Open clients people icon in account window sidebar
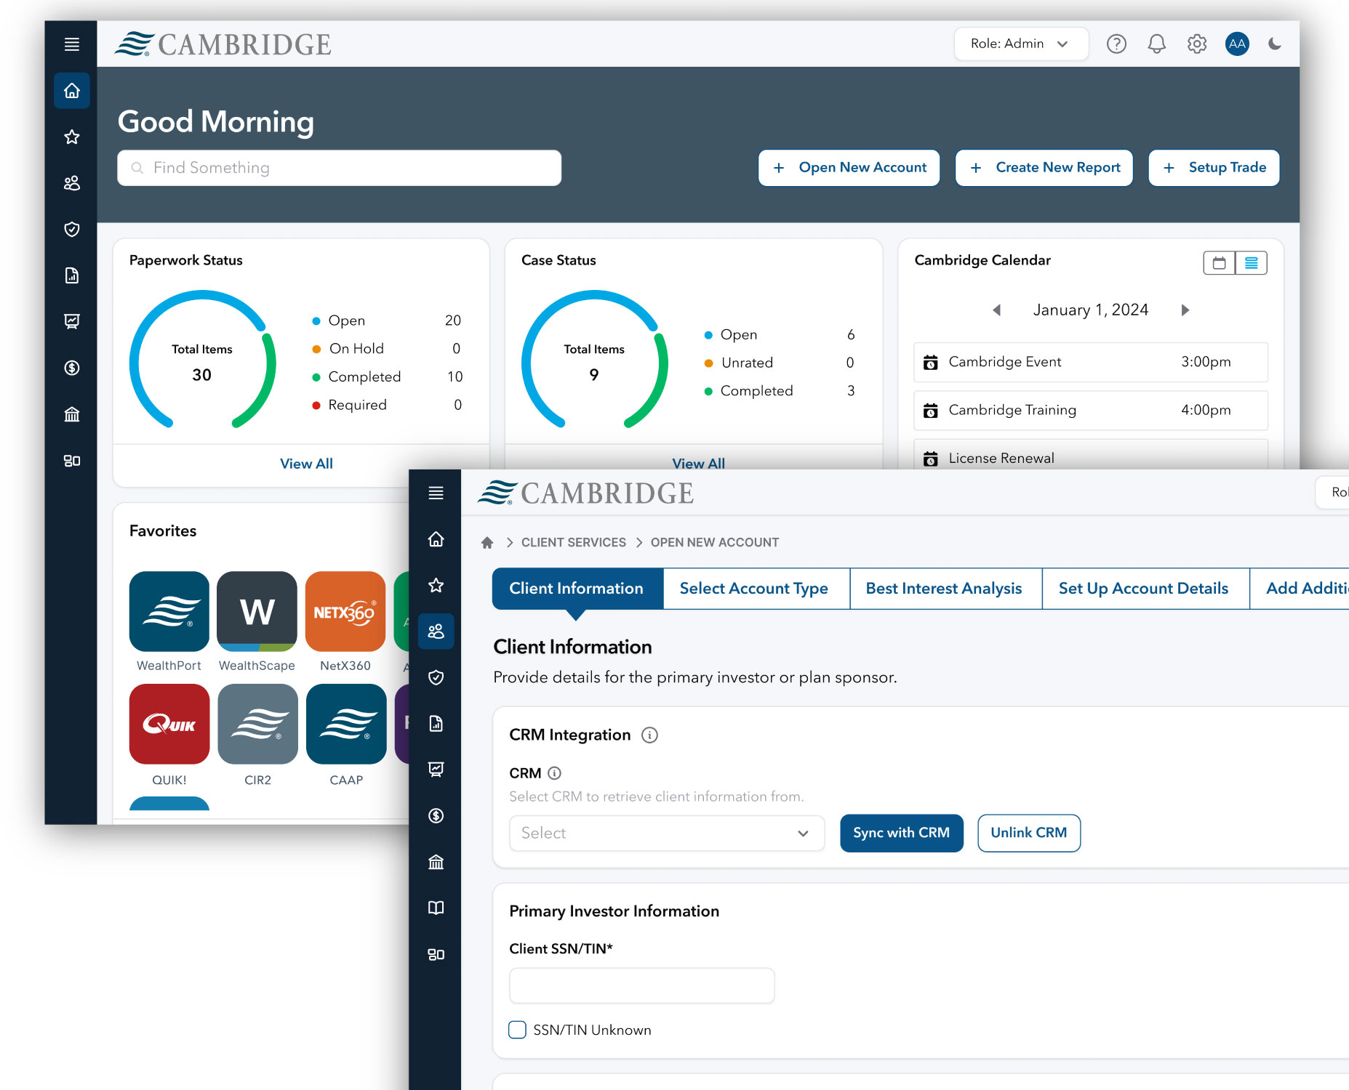The image size is (1349, 1090). tap(436, 631)
